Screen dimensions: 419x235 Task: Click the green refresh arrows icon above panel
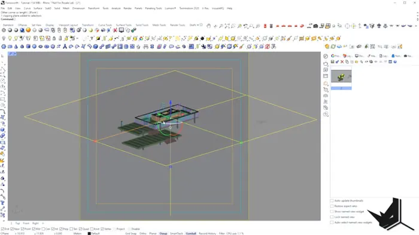(333, 47)
